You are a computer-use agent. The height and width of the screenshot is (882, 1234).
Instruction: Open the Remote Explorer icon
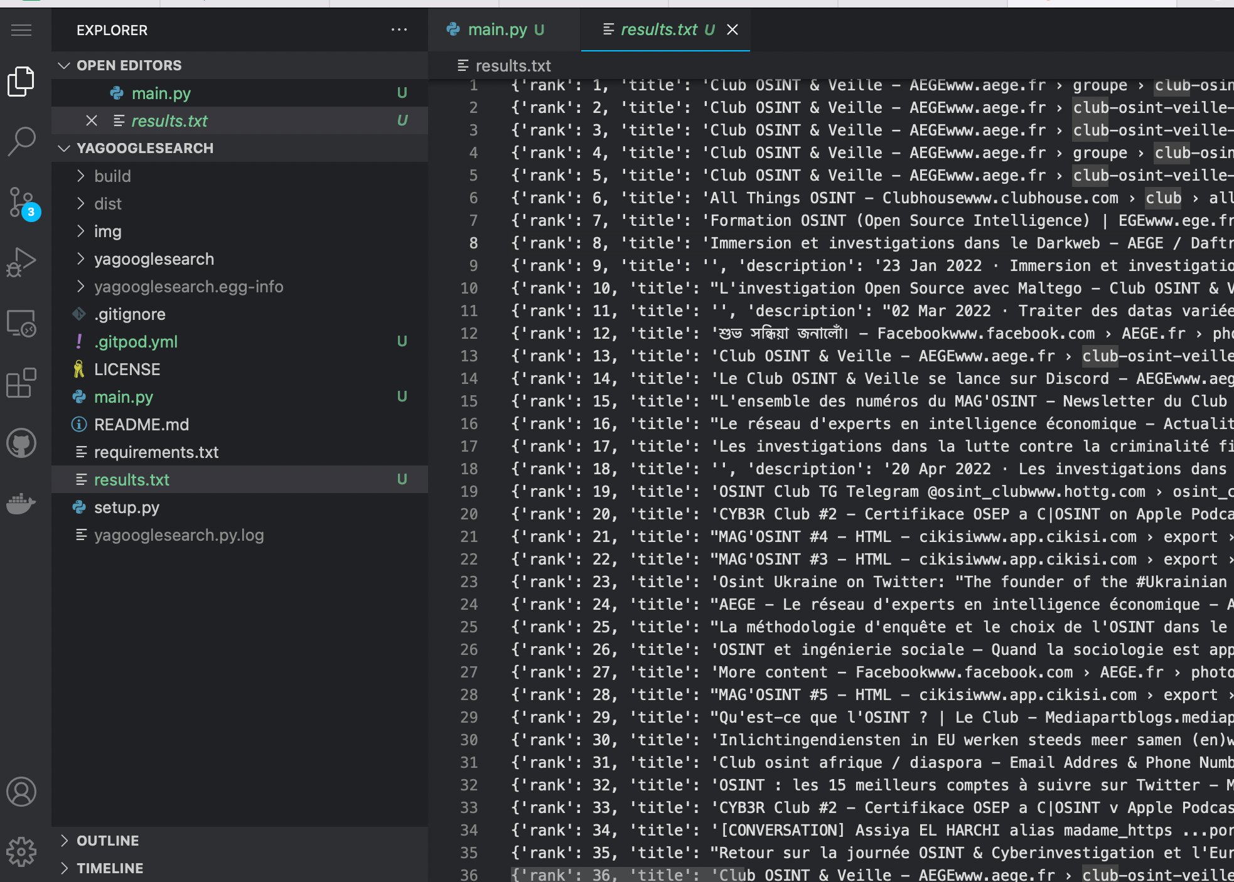tap(21, 324)
